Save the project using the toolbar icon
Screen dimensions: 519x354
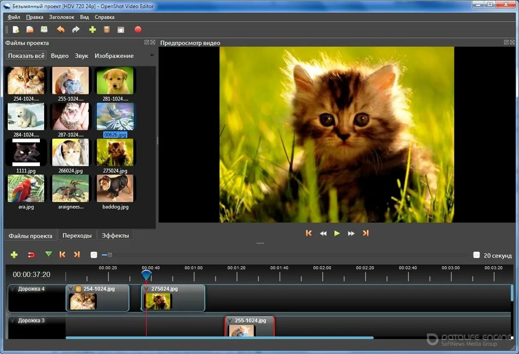coord(44,30)
